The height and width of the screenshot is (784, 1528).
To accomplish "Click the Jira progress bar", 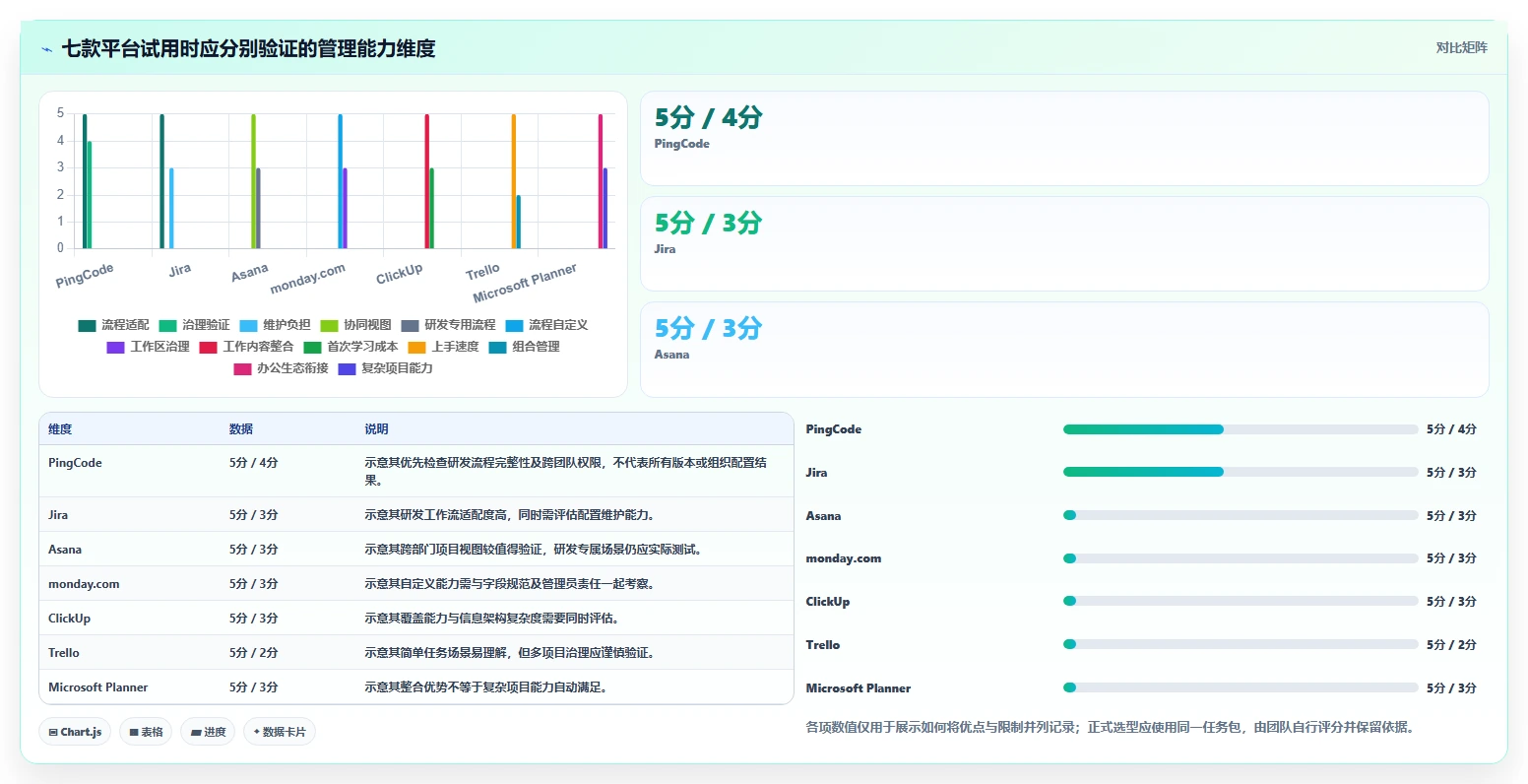I will 1241,472.
